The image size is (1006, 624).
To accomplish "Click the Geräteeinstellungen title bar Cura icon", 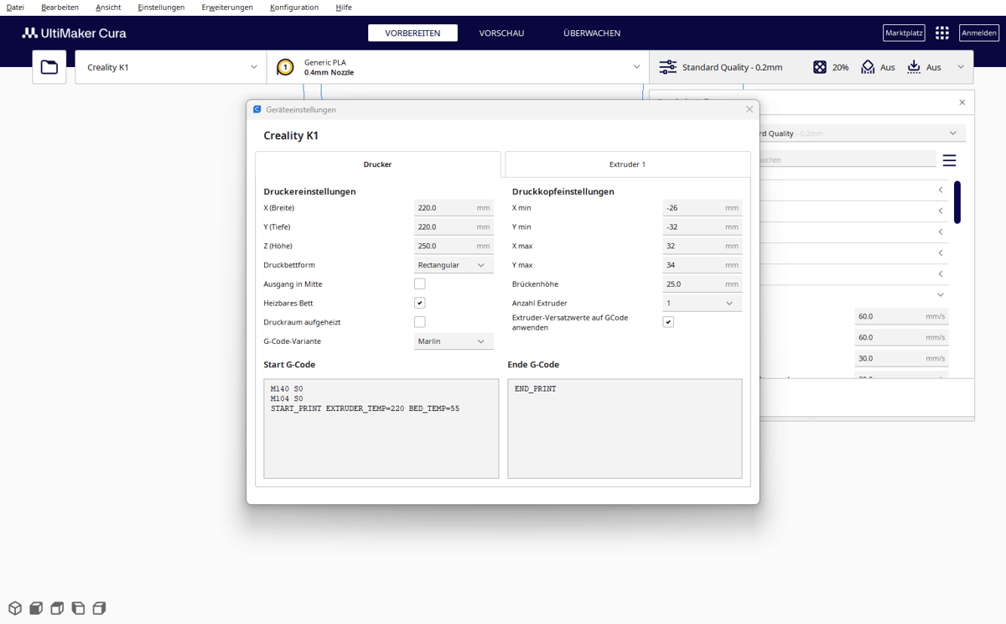I will (257, 109).
